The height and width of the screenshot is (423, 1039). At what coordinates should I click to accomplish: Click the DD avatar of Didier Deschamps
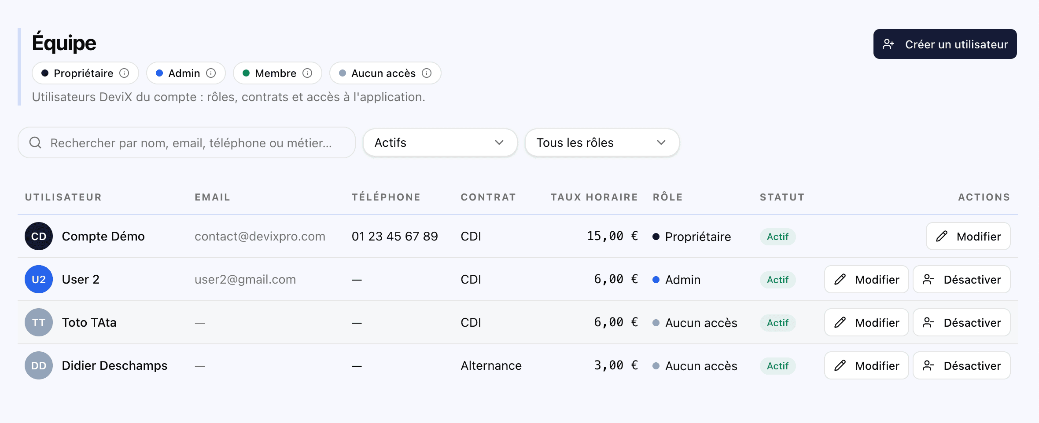(x=39, y=365)
